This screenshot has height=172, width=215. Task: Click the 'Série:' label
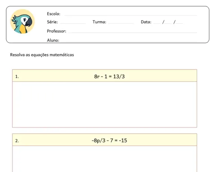(52, 22)
